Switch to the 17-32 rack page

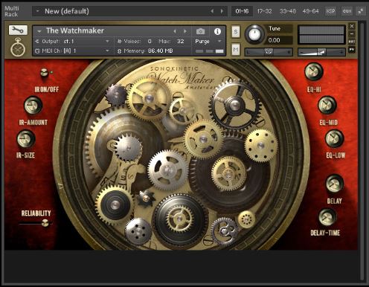264,11
